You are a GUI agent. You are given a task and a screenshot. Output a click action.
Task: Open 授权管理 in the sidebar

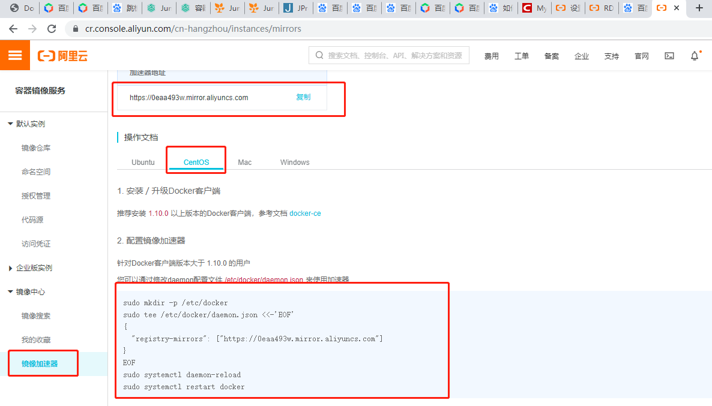coord(36,196)
